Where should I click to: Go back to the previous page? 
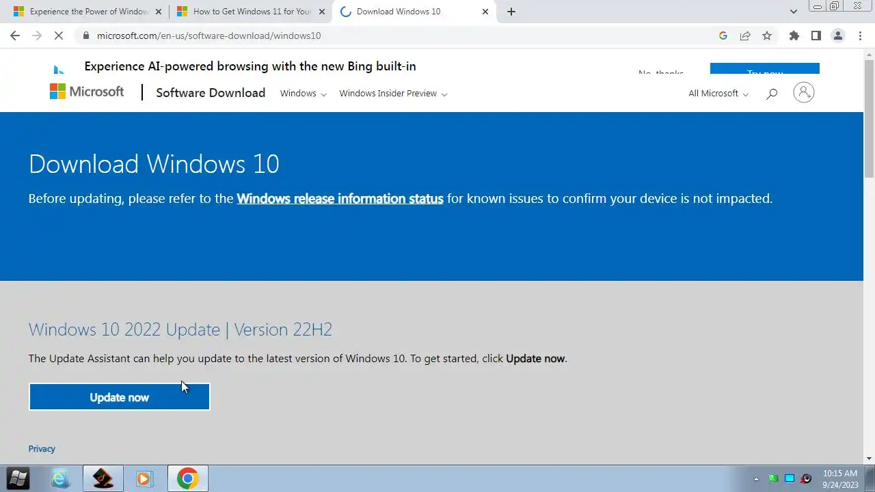click(x=15, y=36)
